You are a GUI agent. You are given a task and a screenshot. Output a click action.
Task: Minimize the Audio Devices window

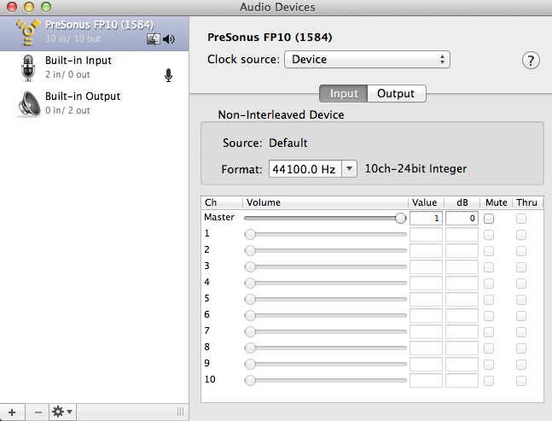point(29,7)
